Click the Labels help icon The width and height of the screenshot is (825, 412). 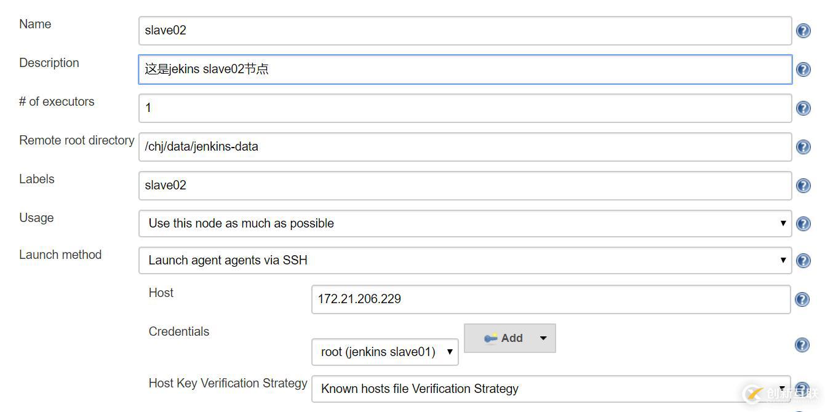803,186
